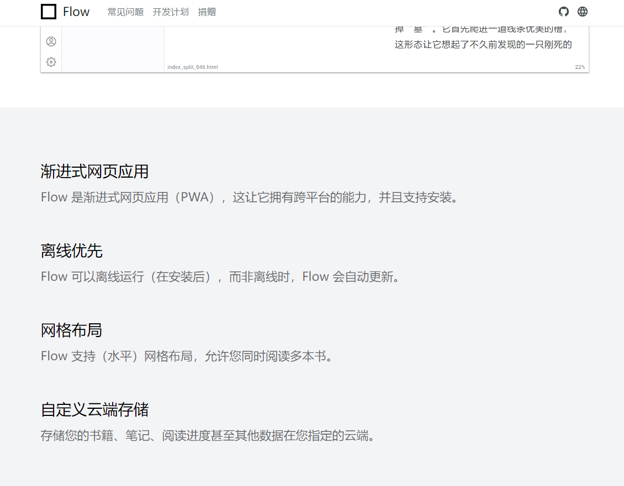Go to the 开发计划 page

(x=171, y=12)
